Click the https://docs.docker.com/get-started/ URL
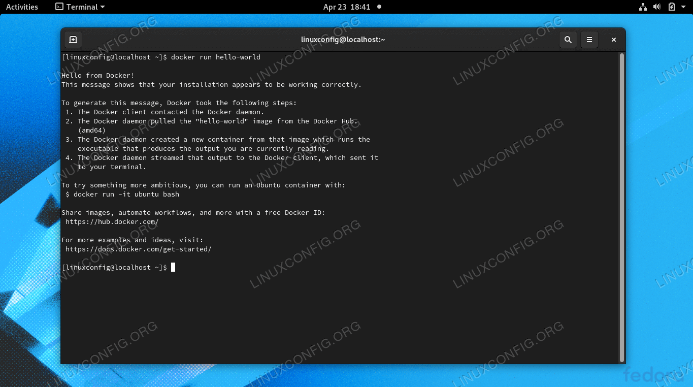The height and width of the screenshot is (387, 693). [138, 249]
